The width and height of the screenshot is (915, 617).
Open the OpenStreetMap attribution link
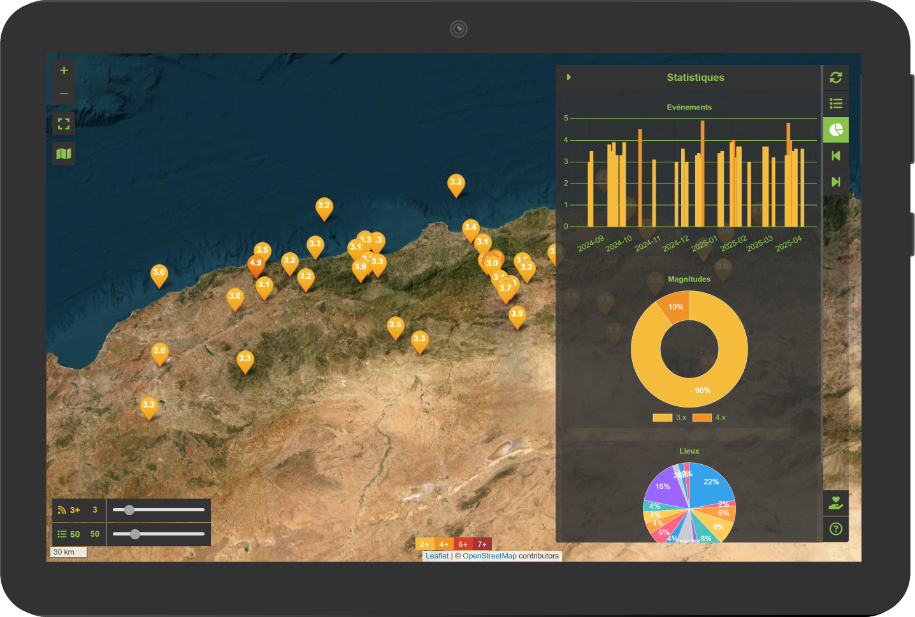[489, 556]
